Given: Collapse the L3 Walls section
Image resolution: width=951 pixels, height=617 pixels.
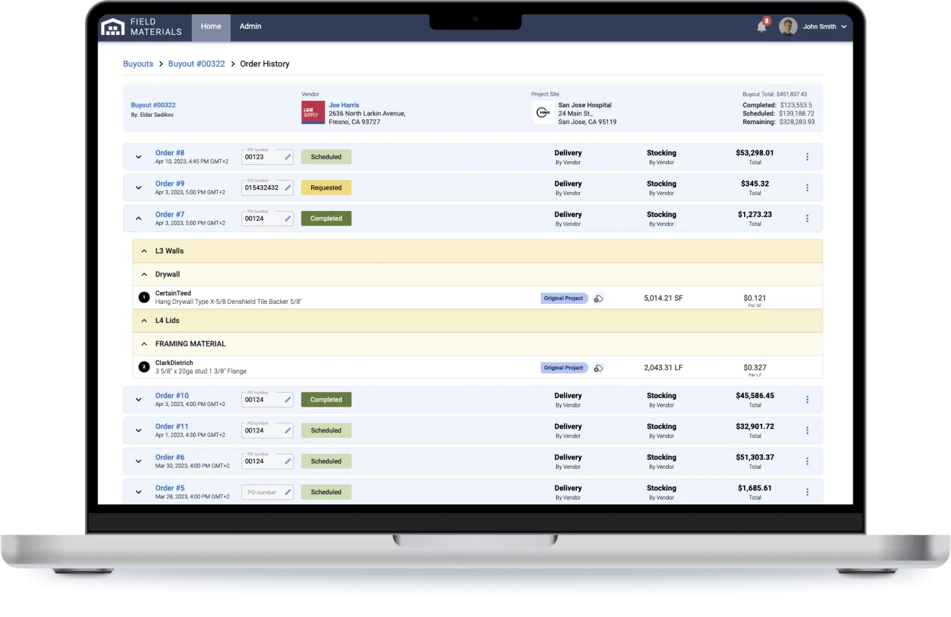Looking at the screenshot, I should pyautogui.click(x=144, y=250).
